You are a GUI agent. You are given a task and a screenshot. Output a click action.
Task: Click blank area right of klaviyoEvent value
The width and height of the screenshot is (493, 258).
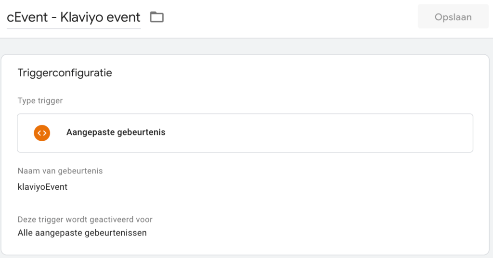241,187
